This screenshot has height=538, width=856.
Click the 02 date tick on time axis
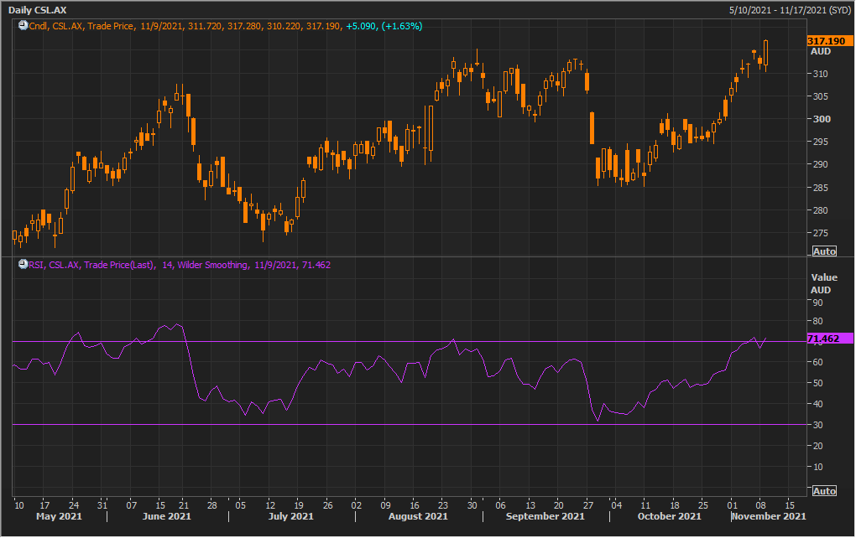[357, 505]
